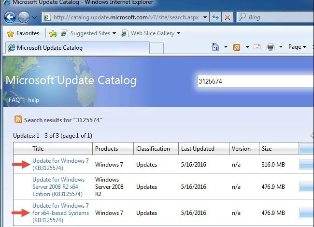
Task: Expand the address bar history dropdown
Action: (x=205, y=17)
